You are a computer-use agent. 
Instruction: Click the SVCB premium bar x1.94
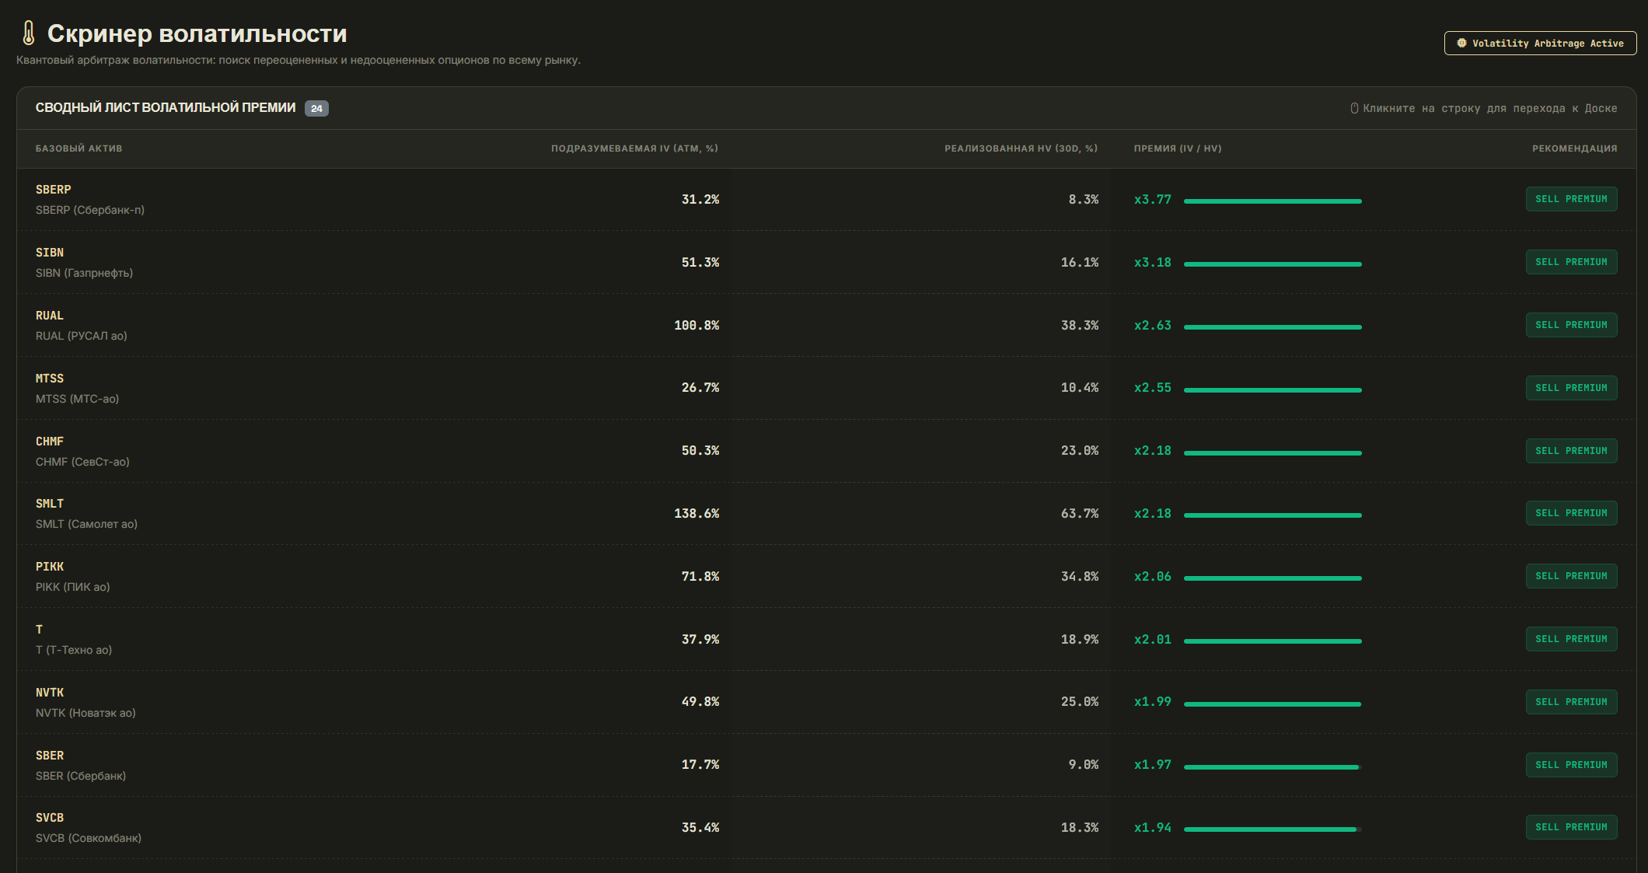(1273, 829)
